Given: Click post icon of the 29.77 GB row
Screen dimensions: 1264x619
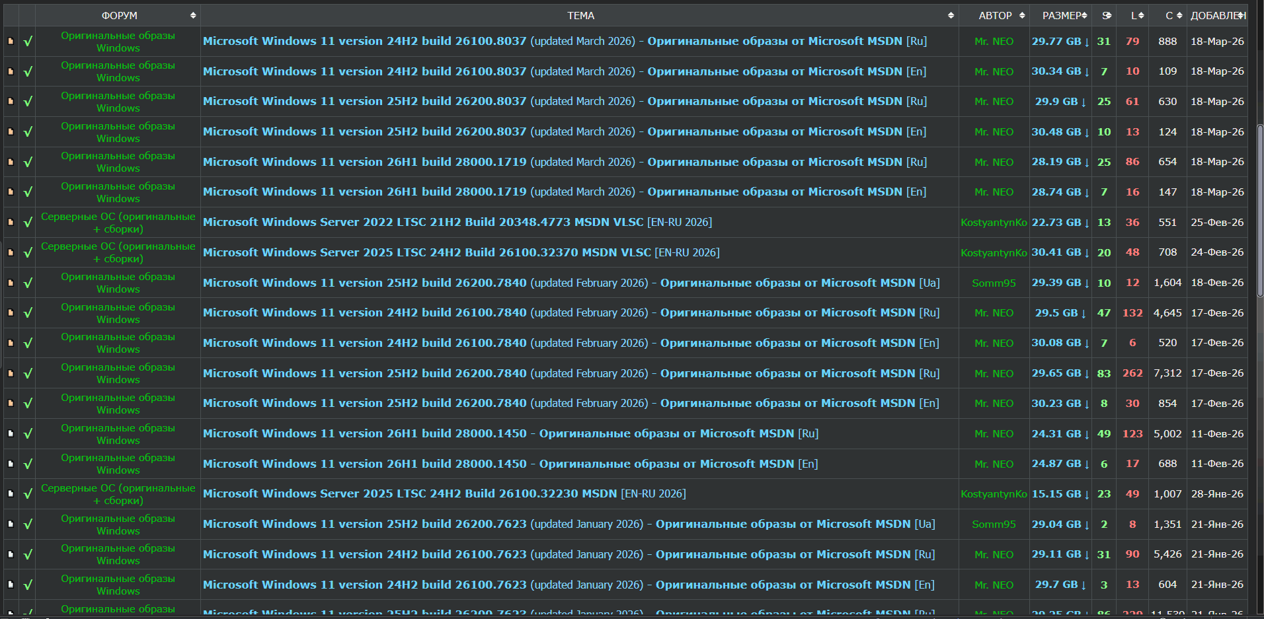Looking at the screenshot, I should (11, 41).
